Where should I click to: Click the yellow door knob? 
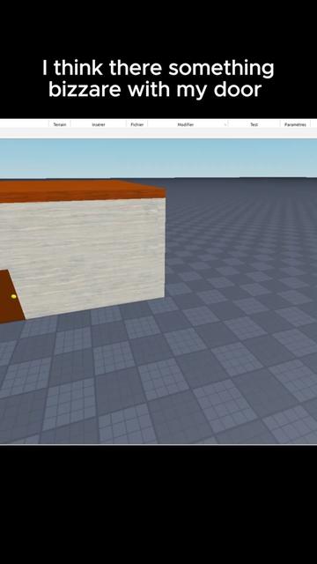(14, 296)
